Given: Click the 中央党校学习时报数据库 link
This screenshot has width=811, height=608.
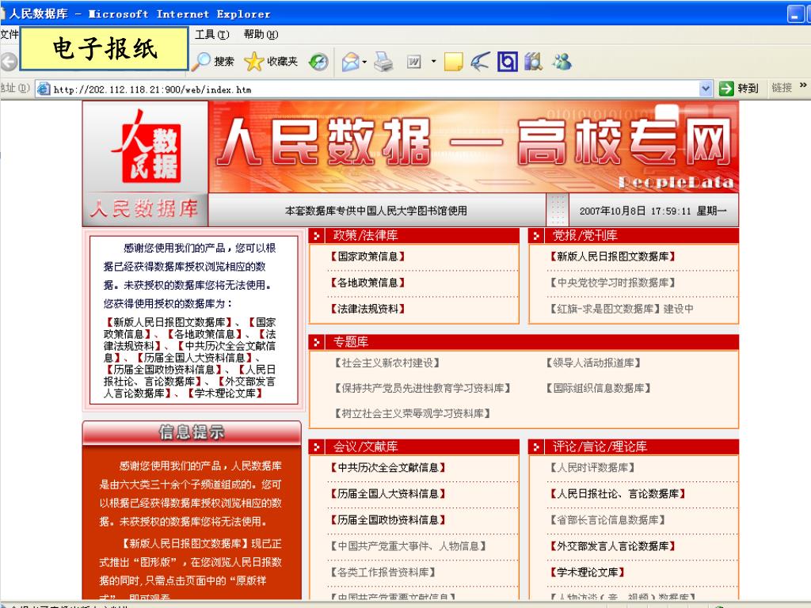Looking at the screenshot, I should (x=612, y=283).
